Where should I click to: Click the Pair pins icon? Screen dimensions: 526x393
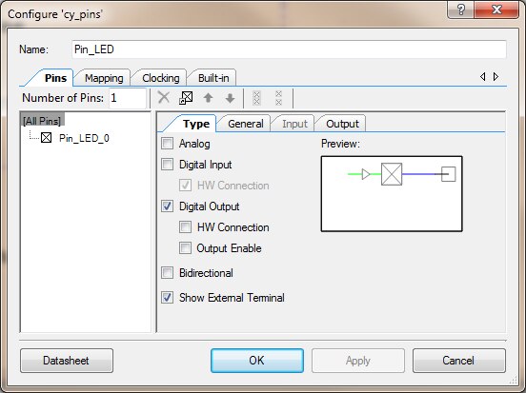tap(256, 98)
